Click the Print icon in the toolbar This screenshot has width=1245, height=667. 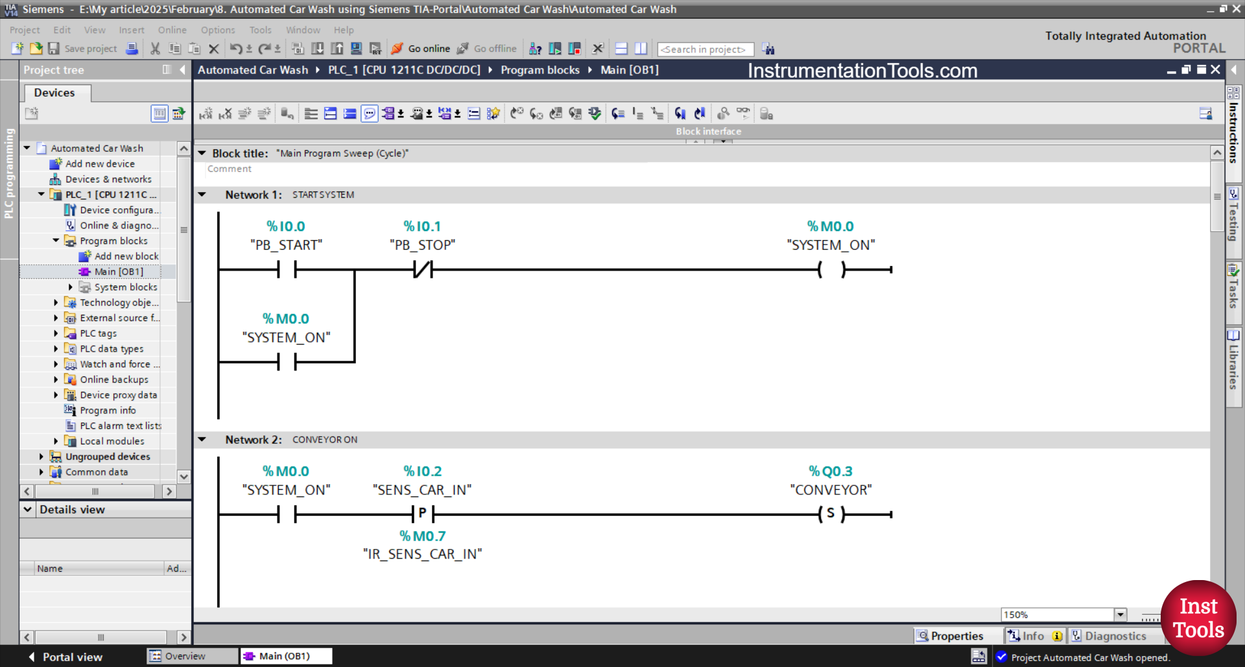click(x=132, y=49)
